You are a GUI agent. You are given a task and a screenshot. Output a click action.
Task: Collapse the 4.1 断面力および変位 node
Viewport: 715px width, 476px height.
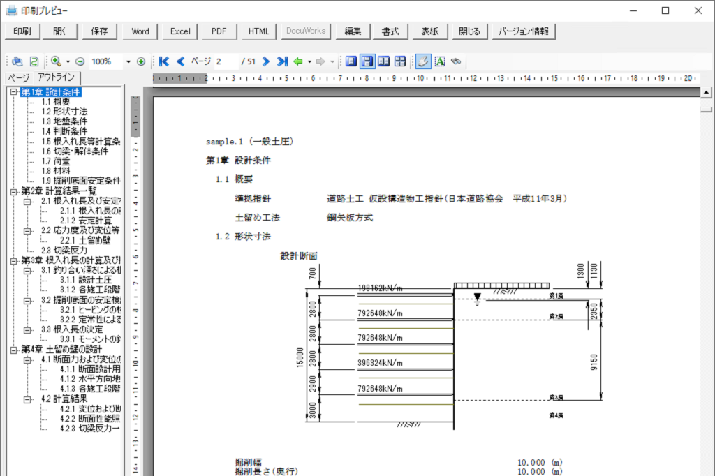click(x=27, y=359)
